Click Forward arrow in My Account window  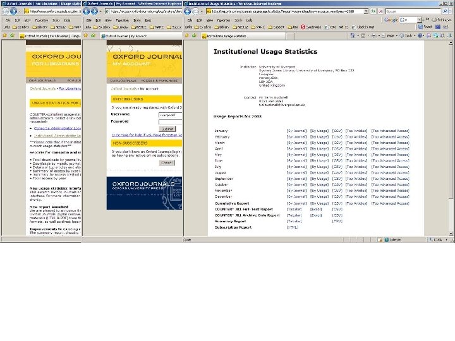(x=94, y=11)
